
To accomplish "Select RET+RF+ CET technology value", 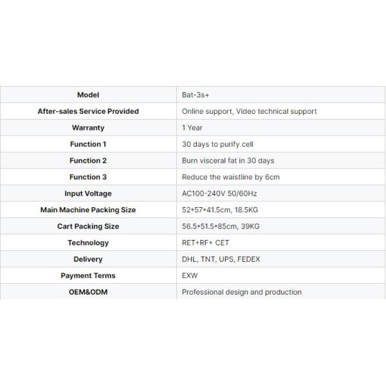I will (x=205, y=243).
